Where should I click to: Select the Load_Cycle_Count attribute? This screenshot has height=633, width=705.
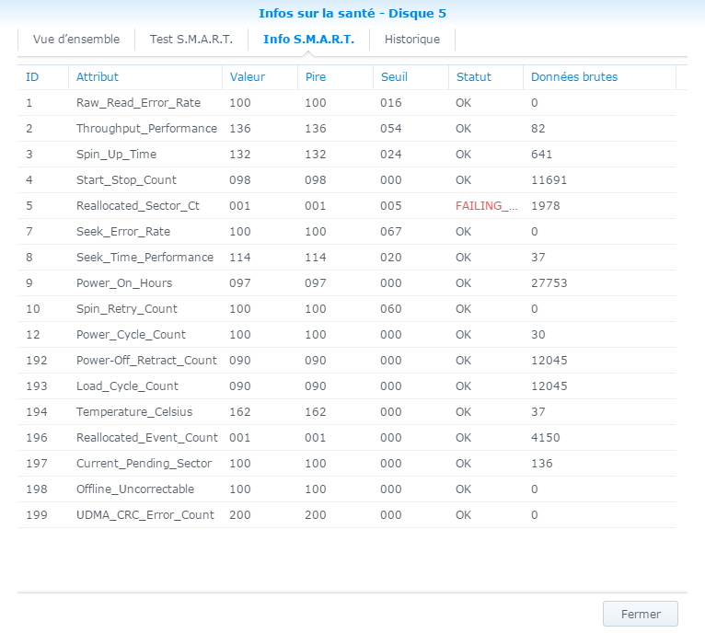coord(127,386)
